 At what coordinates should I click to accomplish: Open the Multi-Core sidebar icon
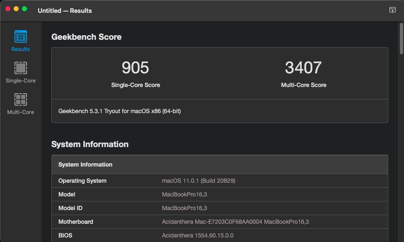coord(21,99)
